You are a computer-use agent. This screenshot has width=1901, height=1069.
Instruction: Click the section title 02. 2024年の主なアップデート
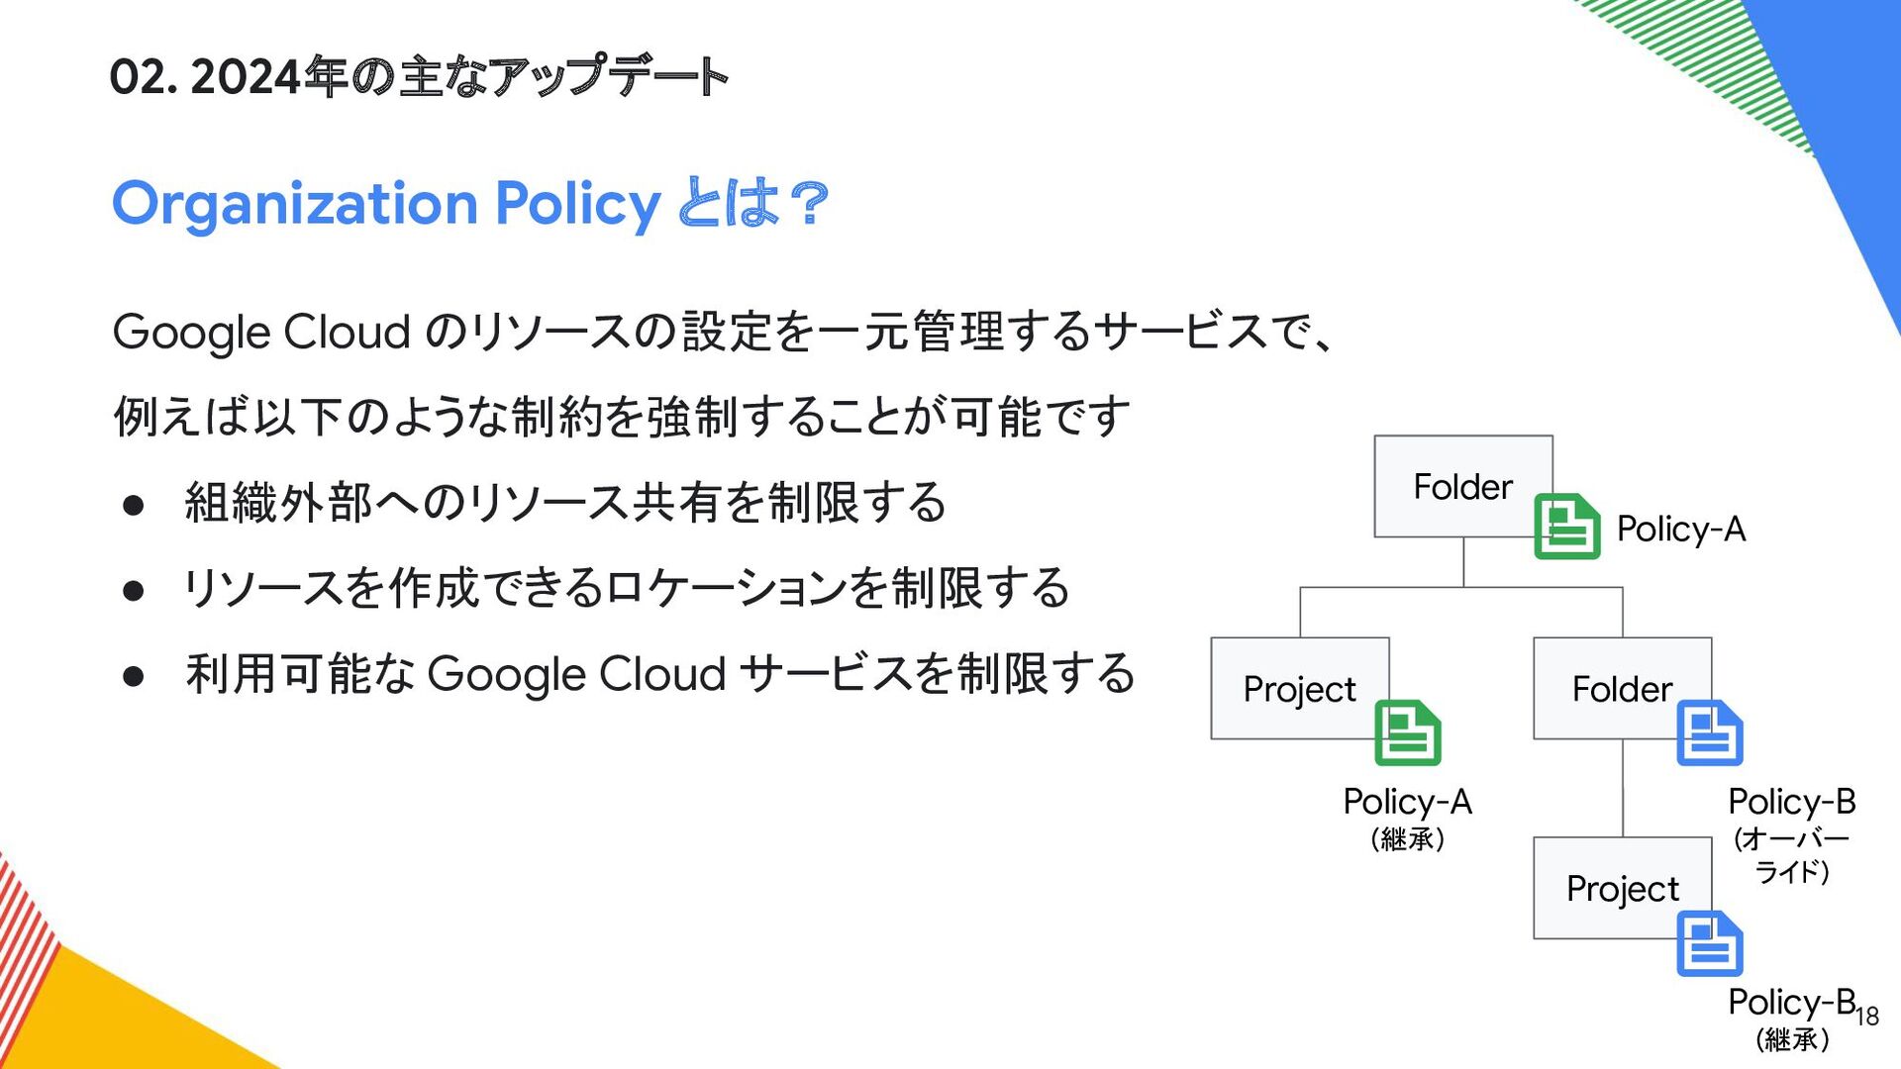[x=419, y=77]
